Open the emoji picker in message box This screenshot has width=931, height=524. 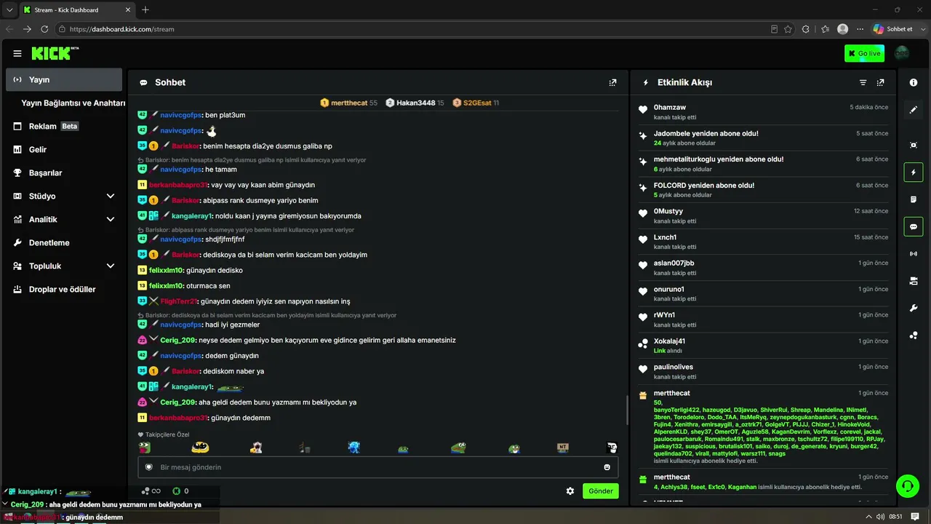point(607,467)
